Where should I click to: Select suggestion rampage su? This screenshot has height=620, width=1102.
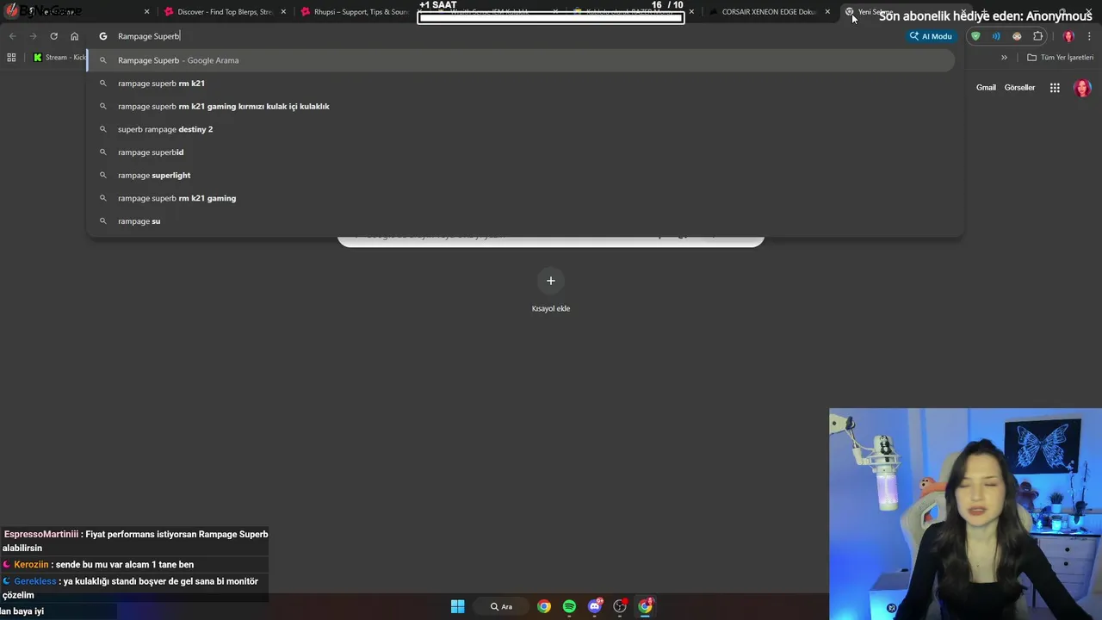pos(521,221)
